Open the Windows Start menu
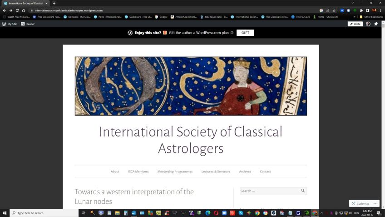The width and height of the screenshot is (385, 217). [5, 213]
